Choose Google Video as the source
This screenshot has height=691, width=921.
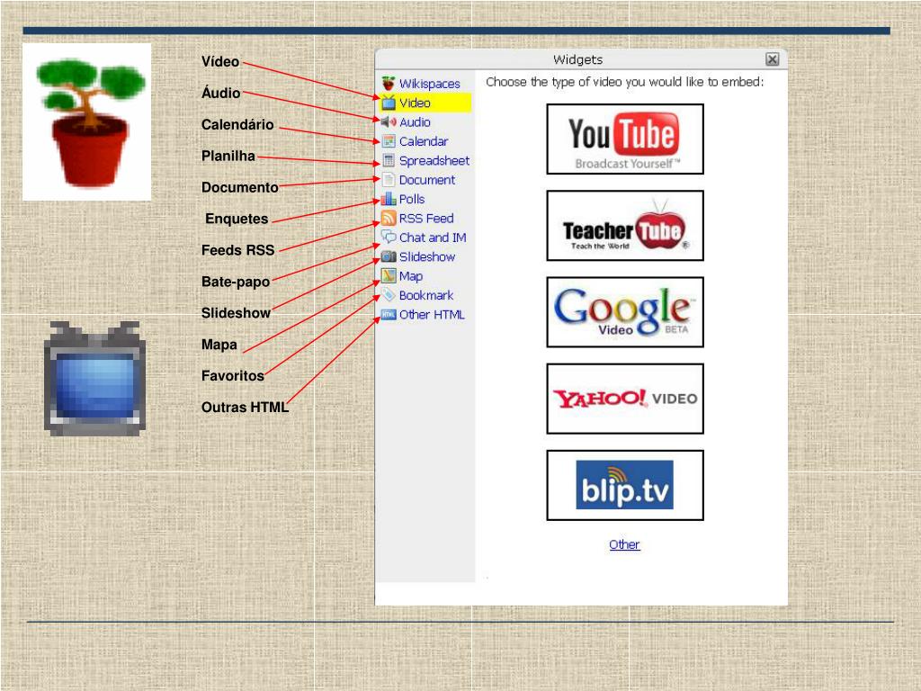click(625, 312)
